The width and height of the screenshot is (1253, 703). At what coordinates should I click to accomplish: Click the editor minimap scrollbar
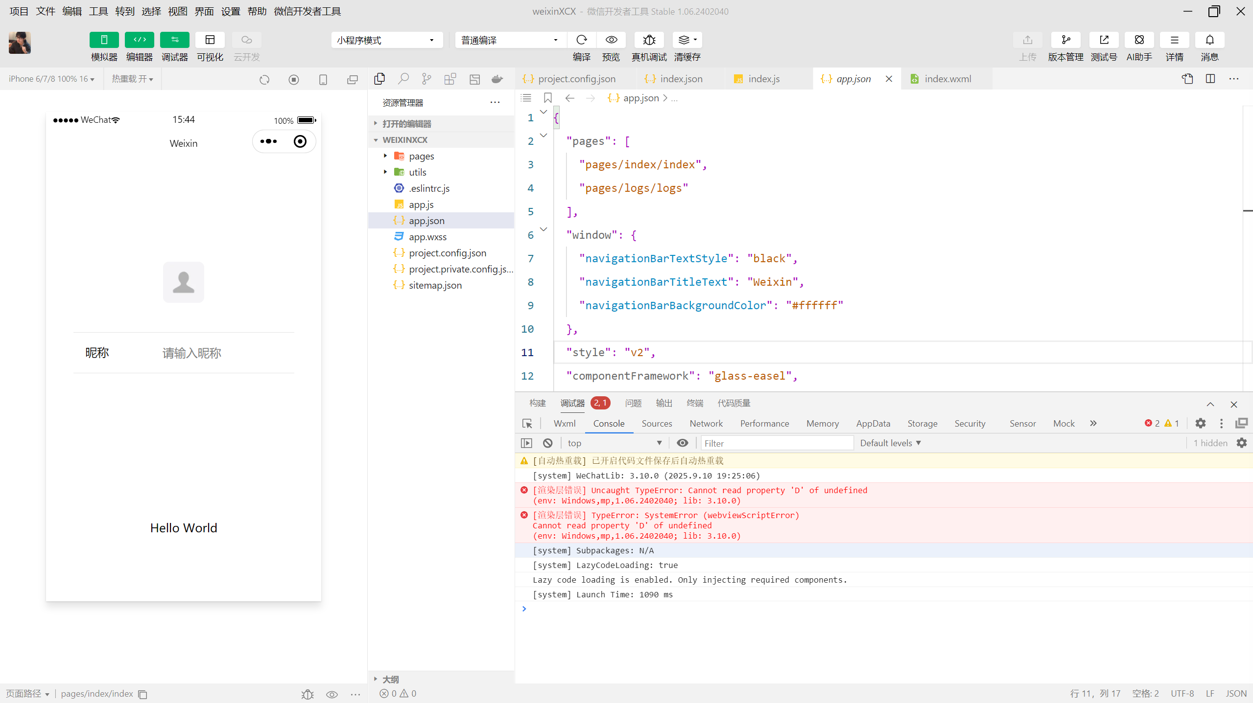[x=1248, y=211]
